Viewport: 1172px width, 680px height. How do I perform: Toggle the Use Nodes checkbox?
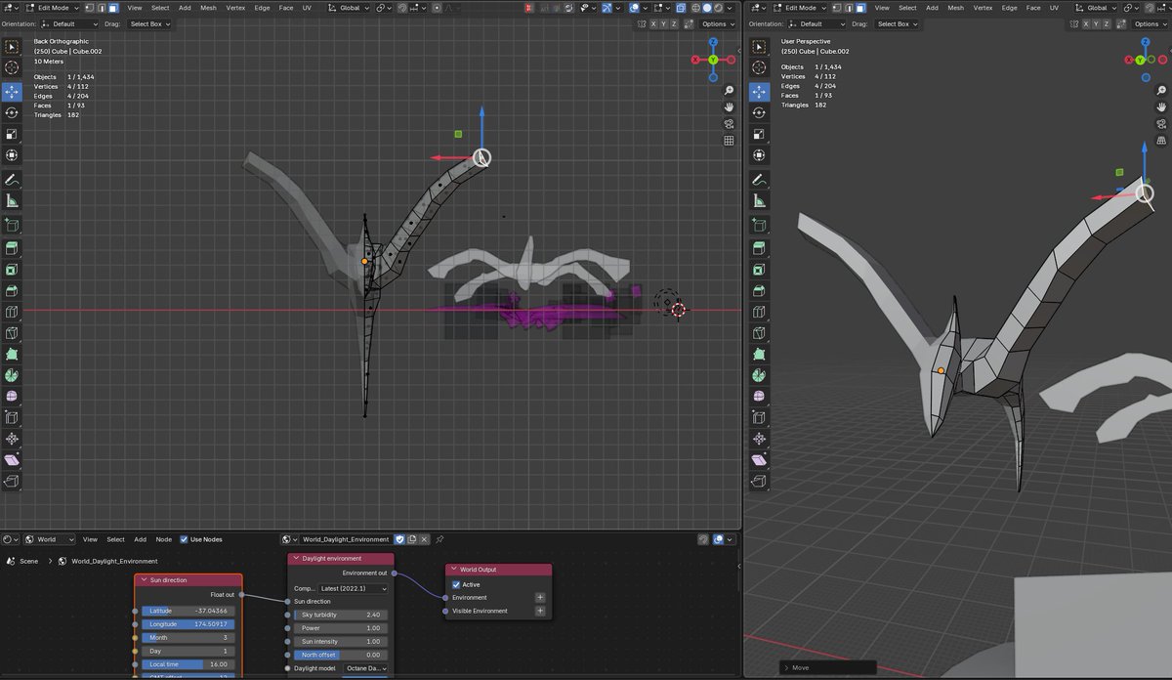tap(184, 539)
